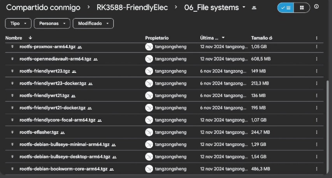This screenshot has width=332, height=178.
Task: Click the 486,3 MB size value
Action: point(260,169)
